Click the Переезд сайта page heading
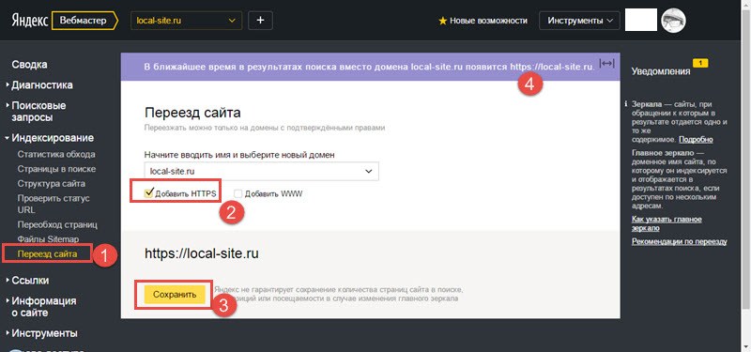Viewport: 751px width, 352px height. click(x=192, y=113)
